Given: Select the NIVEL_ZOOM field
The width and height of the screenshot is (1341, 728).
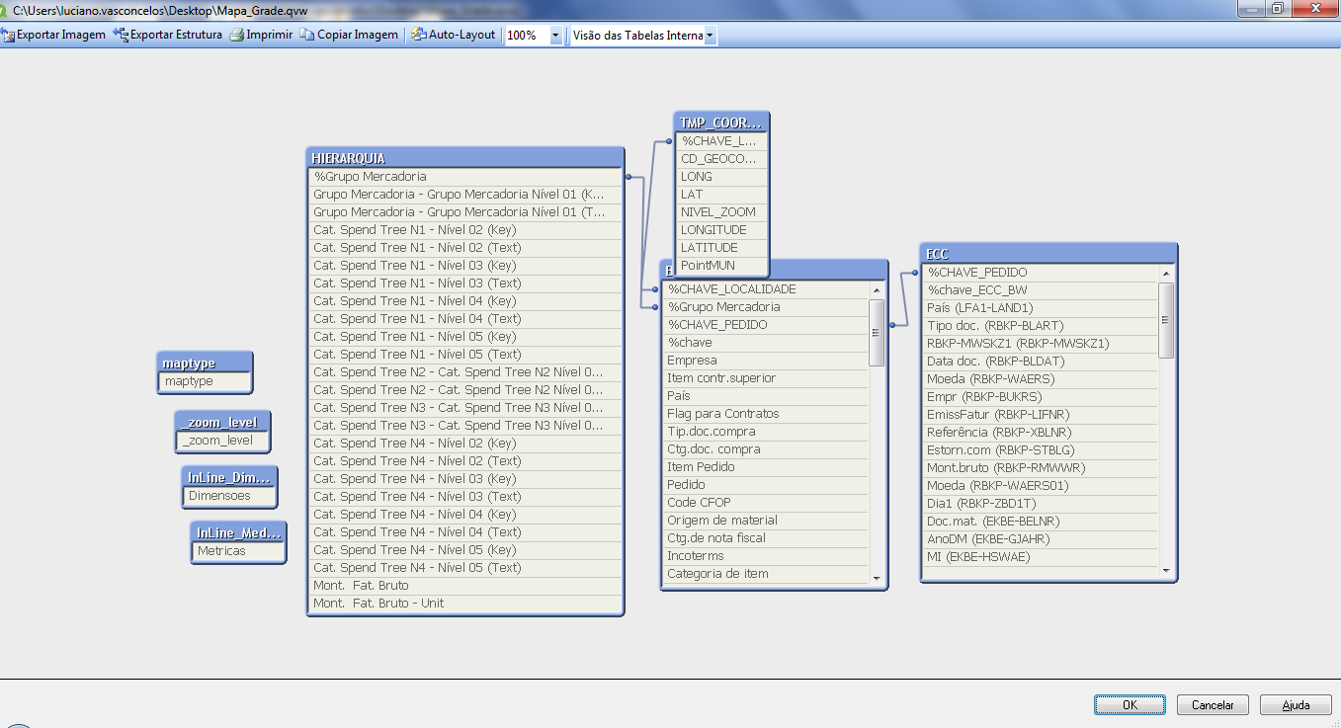Looking at the screenshot, I should point(721,212).
